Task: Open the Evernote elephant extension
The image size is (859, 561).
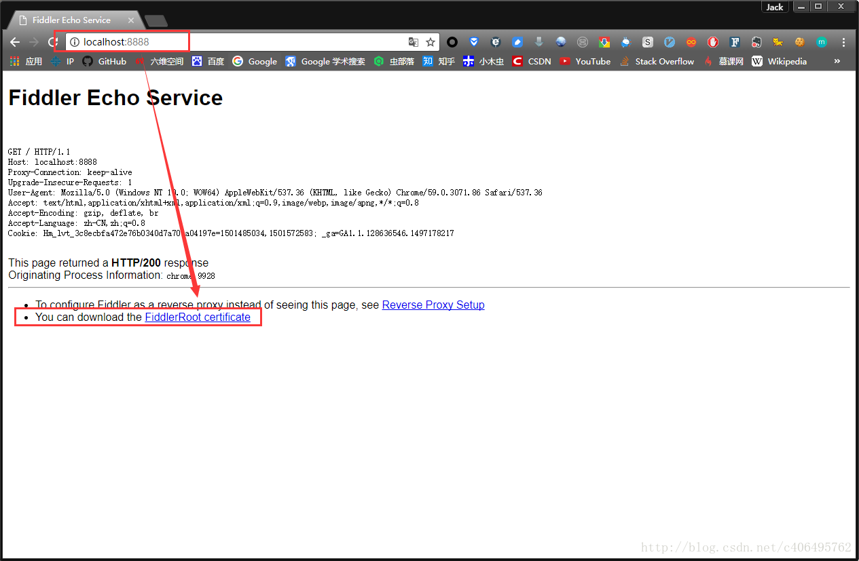Action: 756,42
